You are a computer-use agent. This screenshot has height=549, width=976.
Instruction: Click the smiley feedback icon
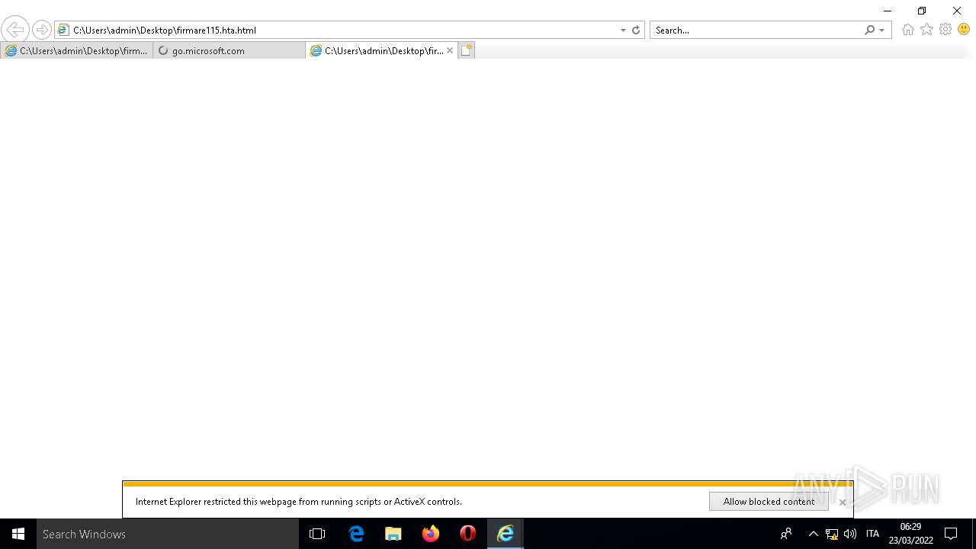coord(964,30)
